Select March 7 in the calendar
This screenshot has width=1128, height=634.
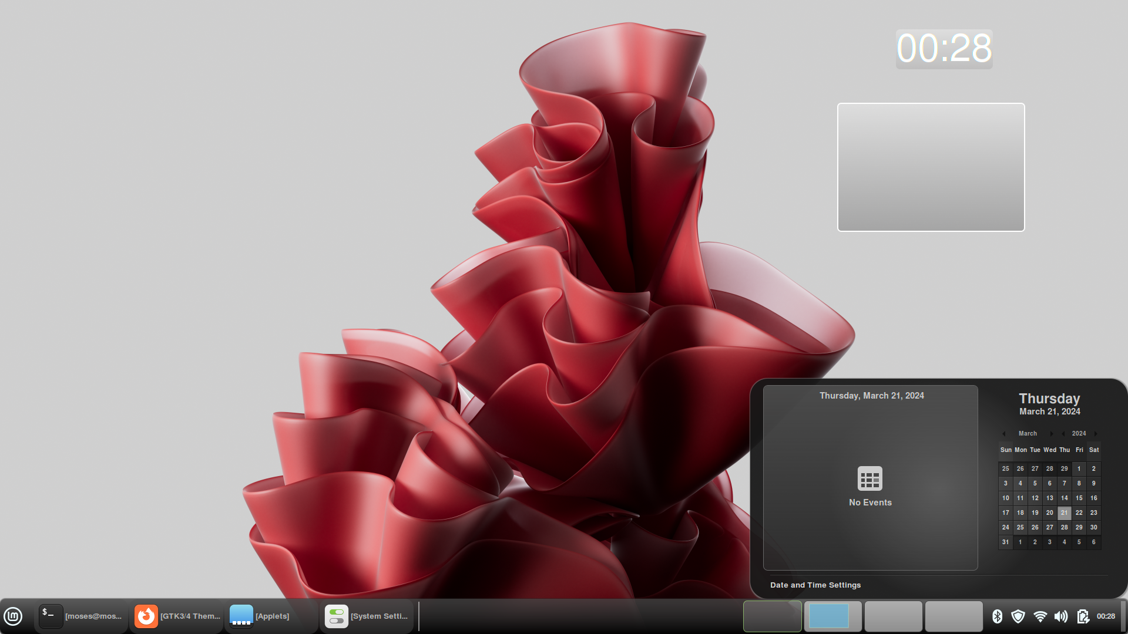coord(1064,484)
